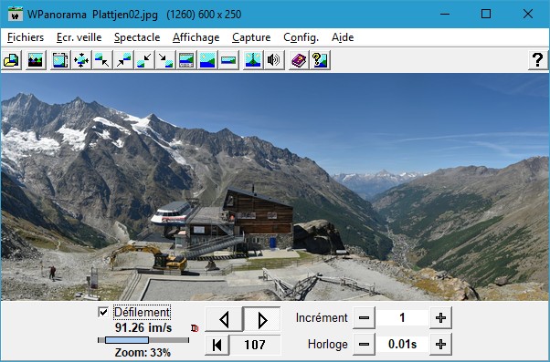Screen dimensions: 550x362
Task: Click the mountain-silhouette picture toolbar icon
Action: pos(35,60)
